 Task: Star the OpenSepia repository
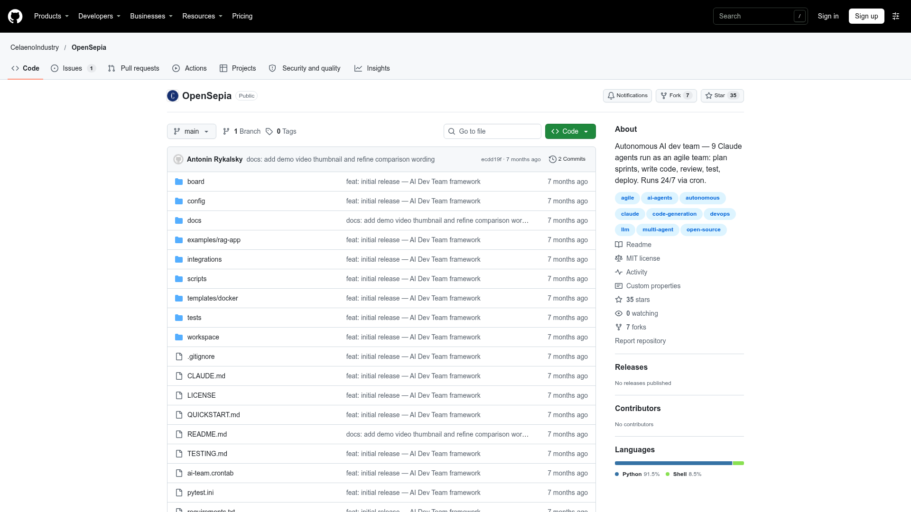[722, 96]
